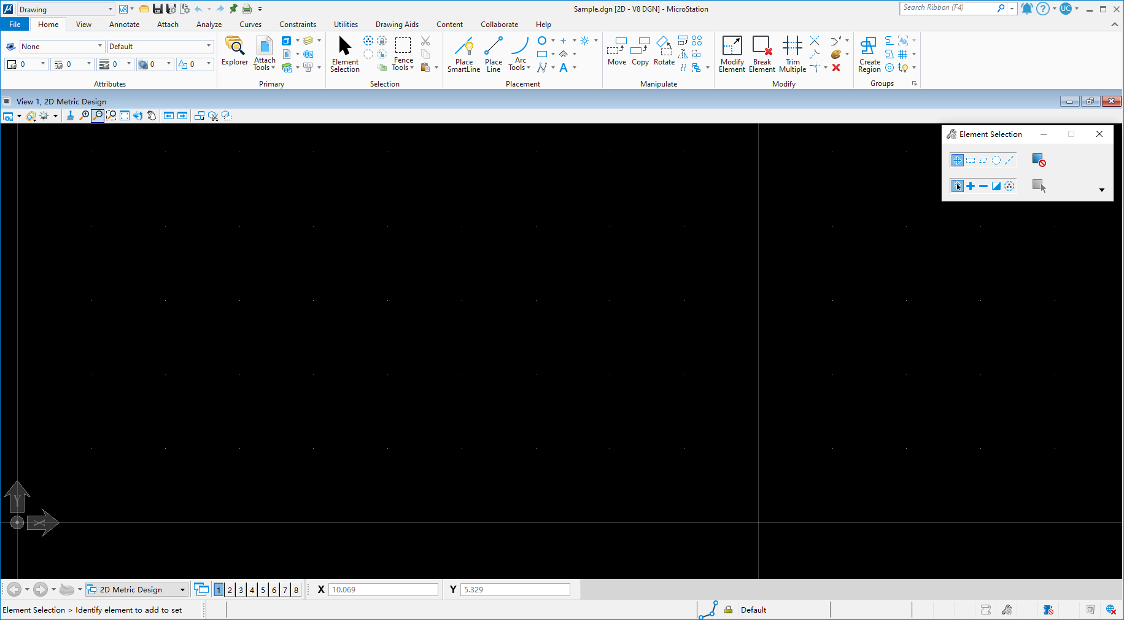Open the active level 'None' dropdown
The image size is (1124, 620).
(x=62, y=47)
